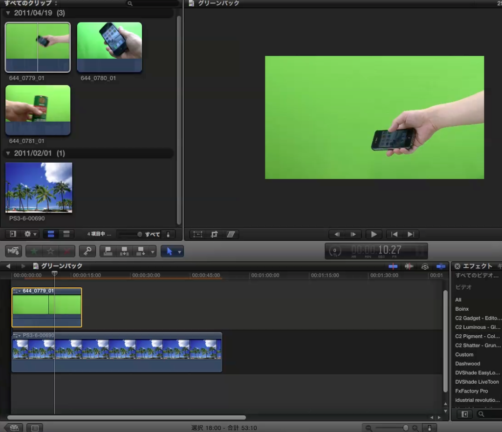Image resolution: width=502 pixels, height=432 pixels.
Task: Select the 644_0779_01 browser thumbnail
Action: [38, 47]
